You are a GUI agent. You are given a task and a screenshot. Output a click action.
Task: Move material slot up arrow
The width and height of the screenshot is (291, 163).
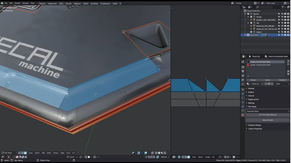pyautogui.click(x=288, y=71)
